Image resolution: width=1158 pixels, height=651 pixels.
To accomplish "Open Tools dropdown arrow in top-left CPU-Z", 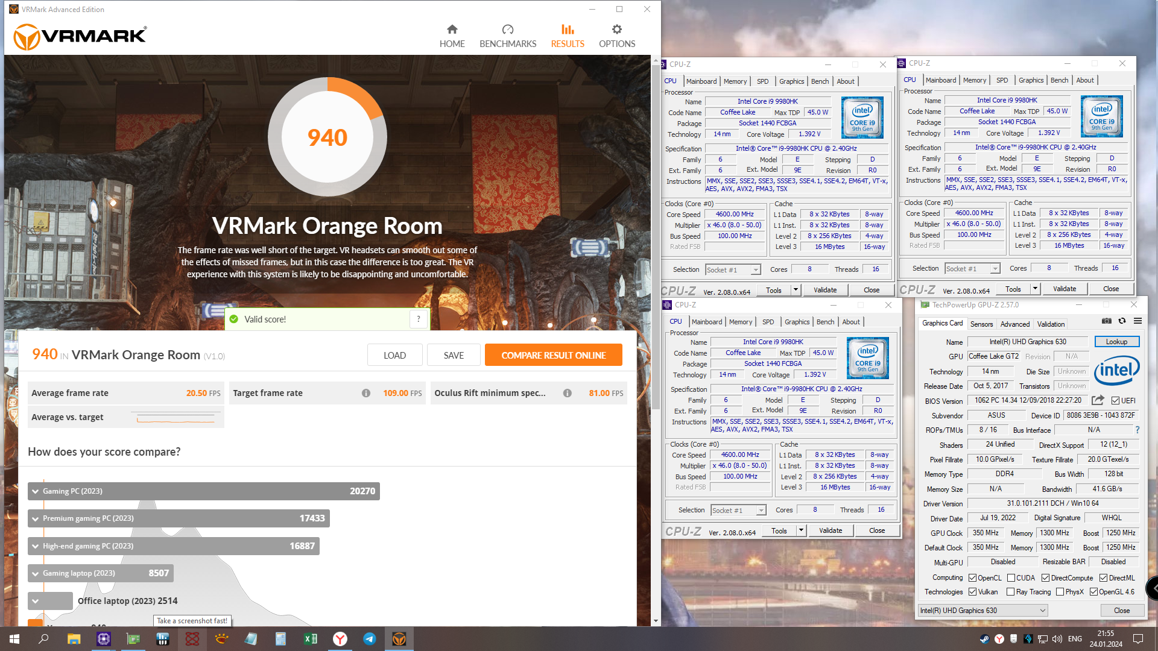I will tap(796, 290).
